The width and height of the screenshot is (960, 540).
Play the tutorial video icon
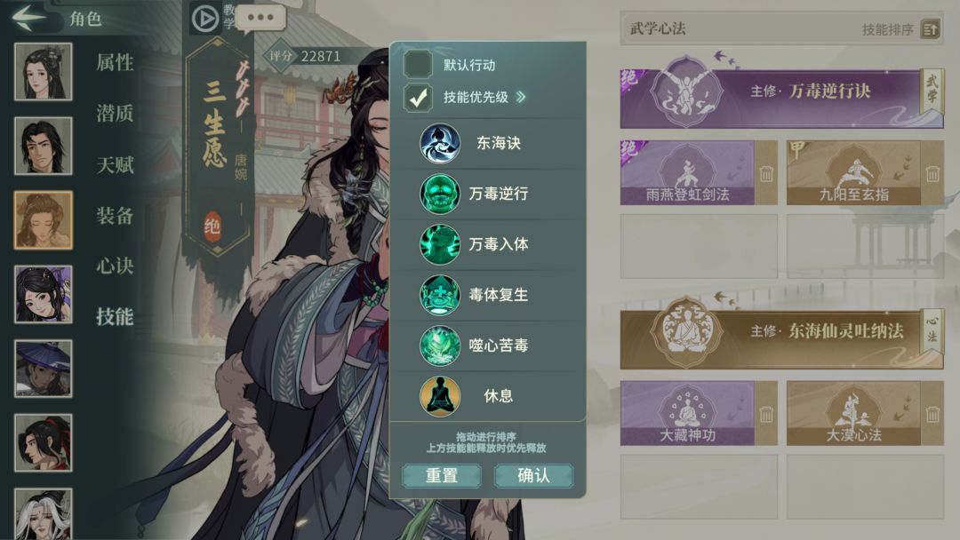point(205,19)
